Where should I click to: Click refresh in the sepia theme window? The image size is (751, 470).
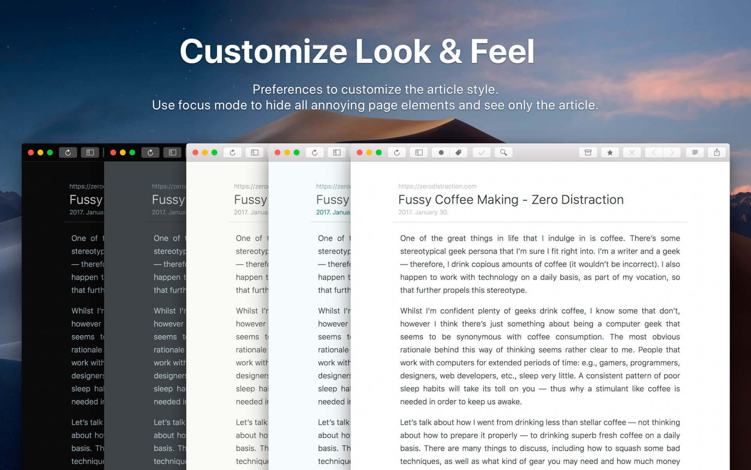click(232, 152)
